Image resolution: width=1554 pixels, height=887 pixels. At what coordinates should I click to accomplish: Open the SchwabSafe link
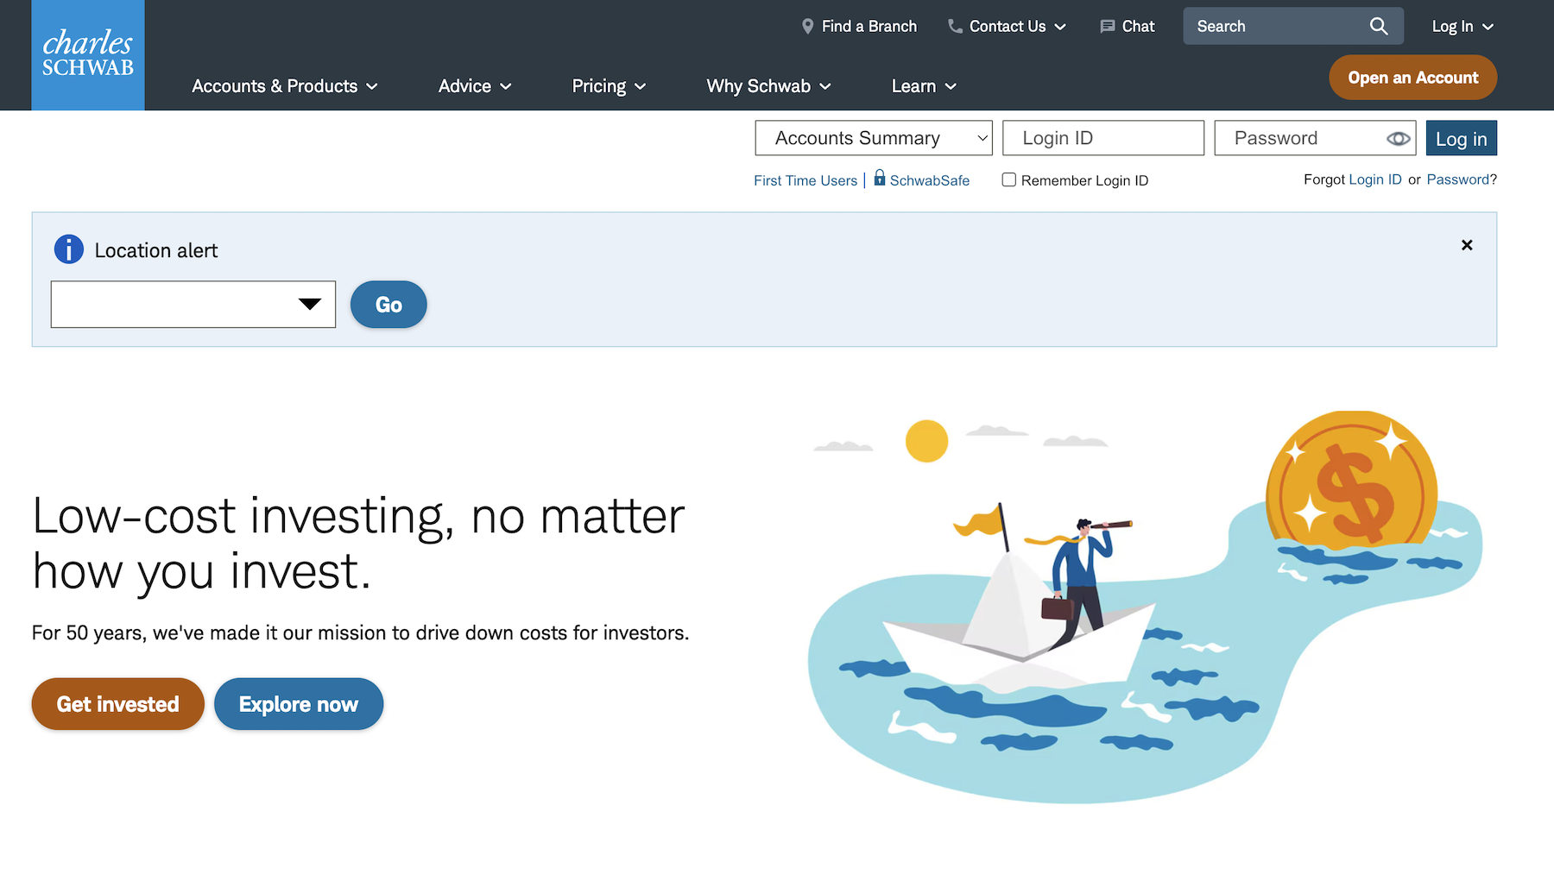point(930,180)
